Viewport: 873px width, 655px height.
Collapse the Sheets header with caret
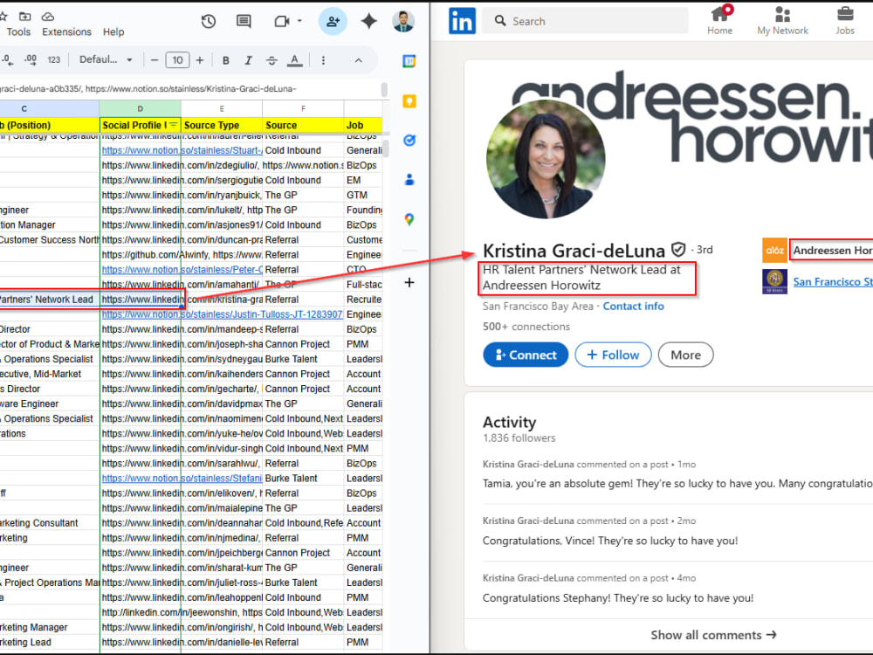[359, 60]
